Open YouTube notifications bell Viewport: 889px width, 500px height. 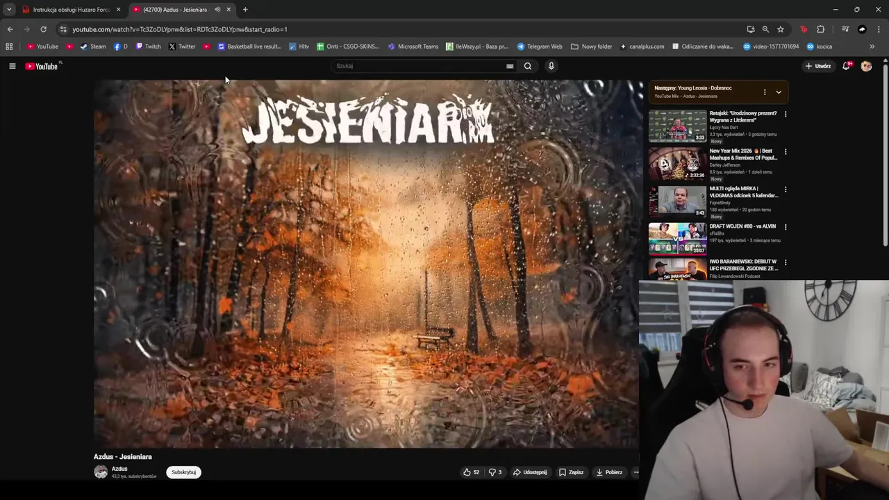point(846,66)
